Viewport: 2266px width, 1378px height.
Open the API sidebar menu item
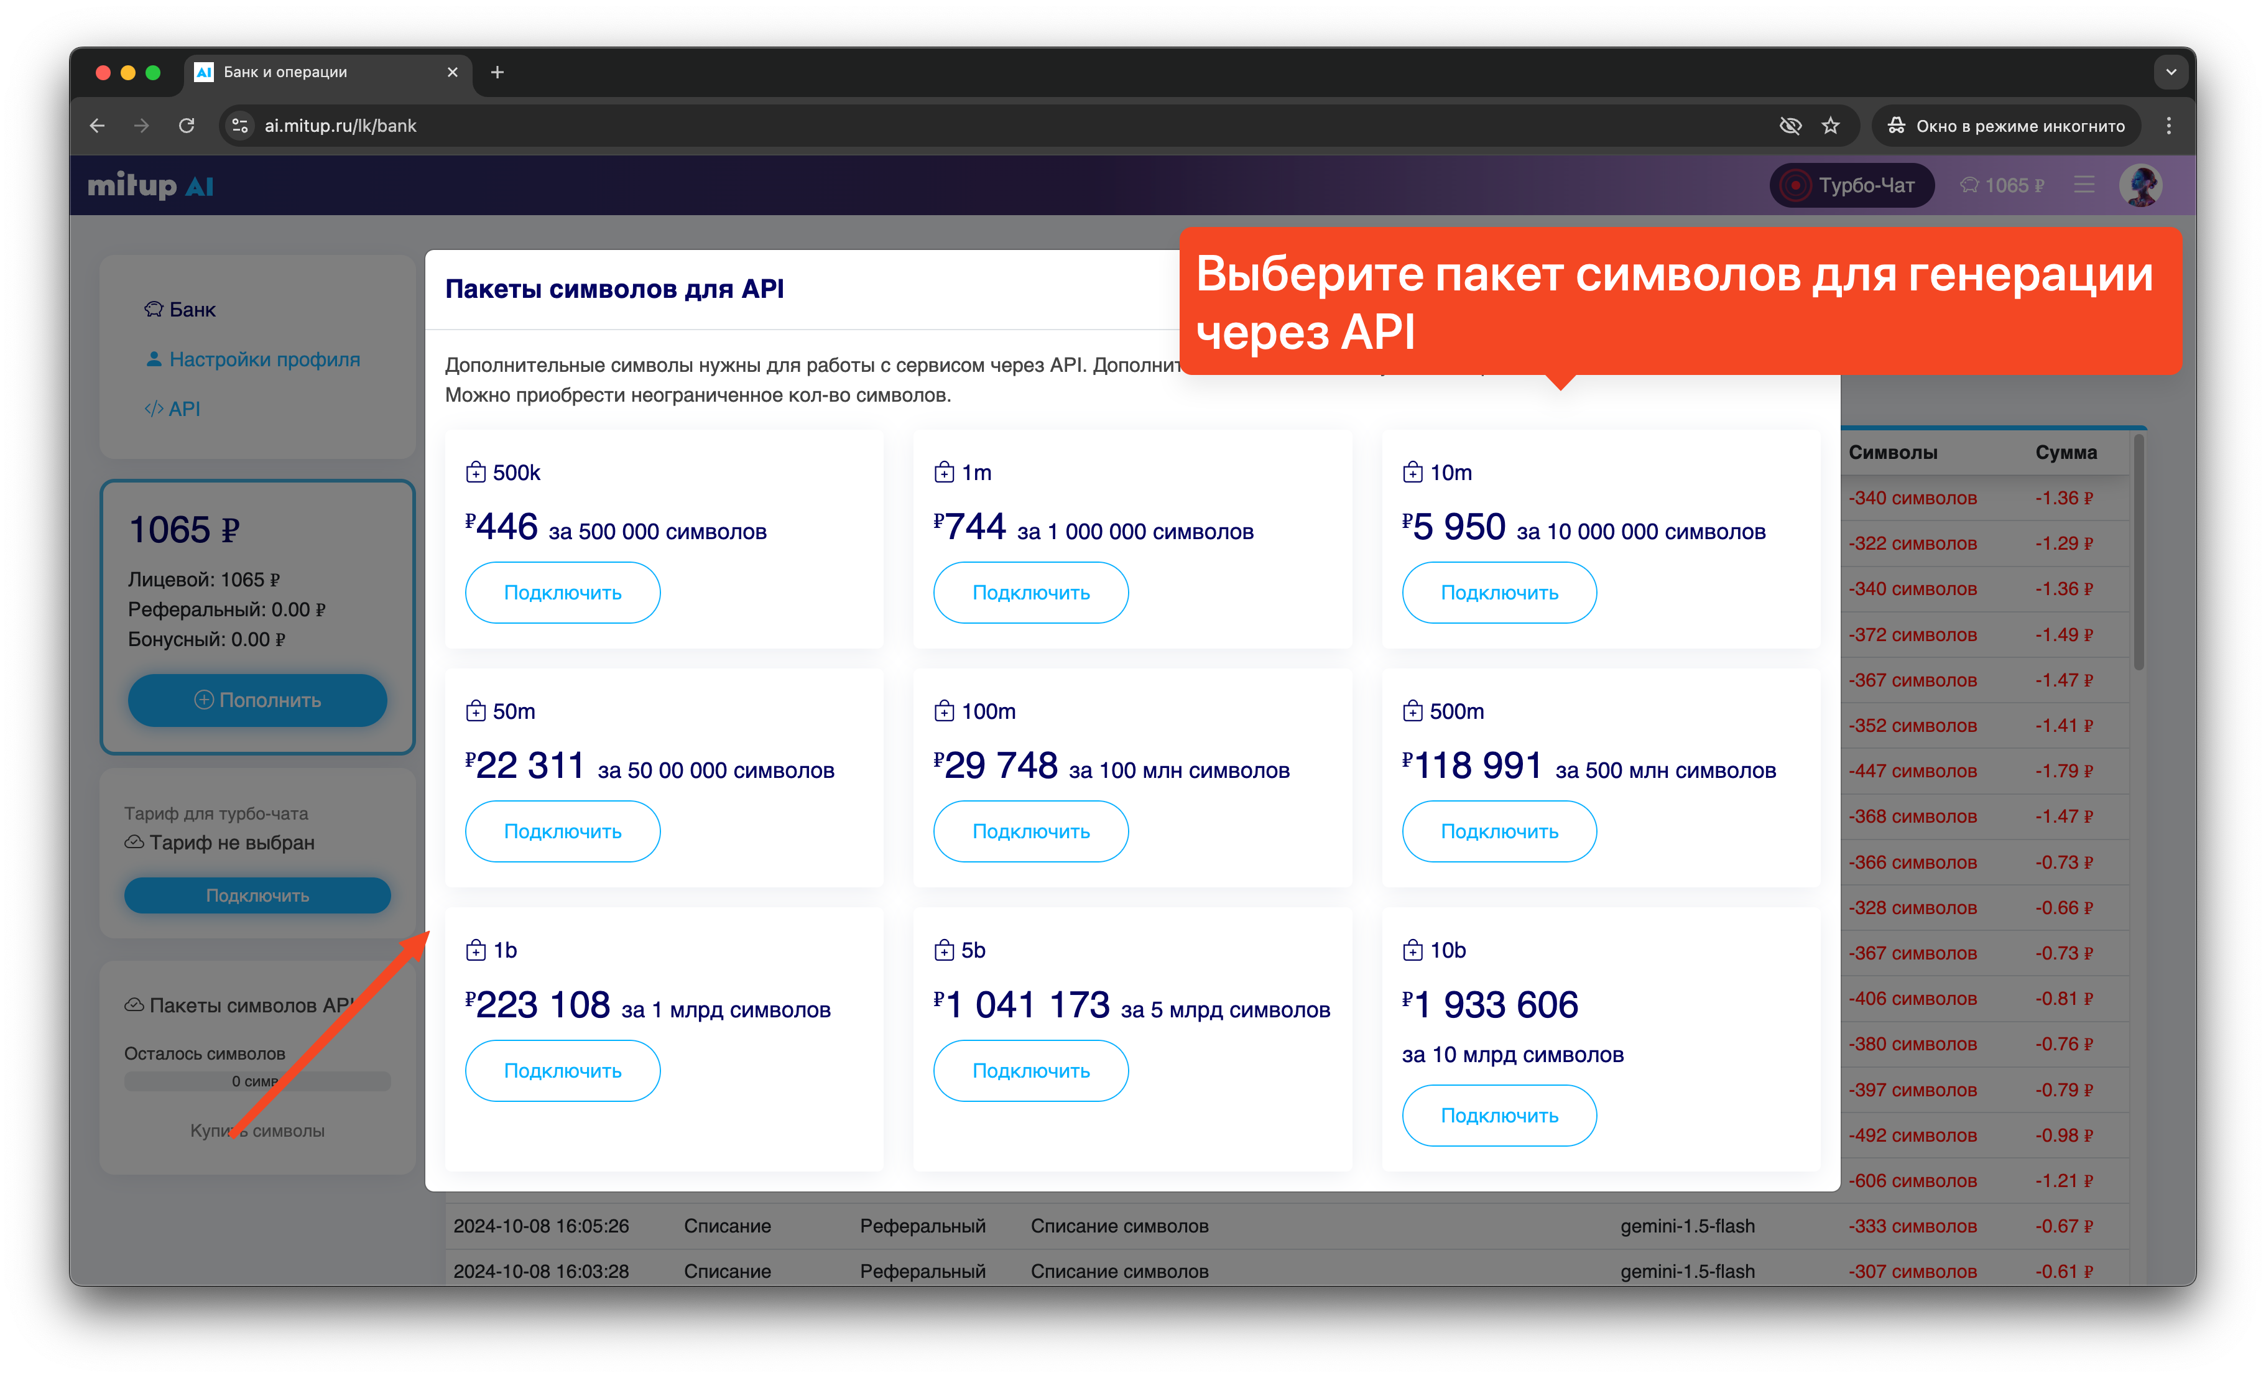point(183,409)
